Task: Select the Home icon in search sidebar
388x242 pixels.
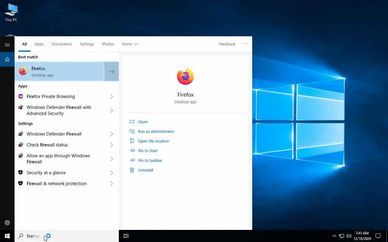Action: 7,59
